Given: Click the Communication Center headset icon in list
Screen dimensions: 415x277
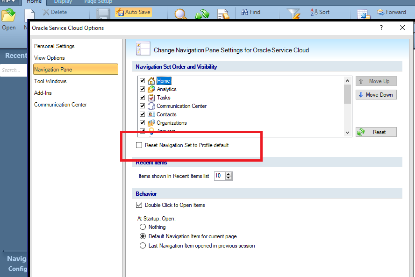Looking at the screenshot, I should 151,106.
